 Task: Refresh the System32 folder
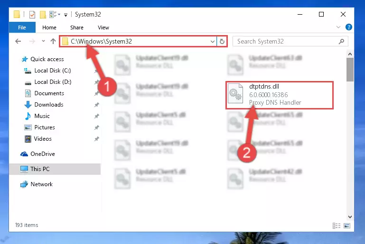point(222,42)
